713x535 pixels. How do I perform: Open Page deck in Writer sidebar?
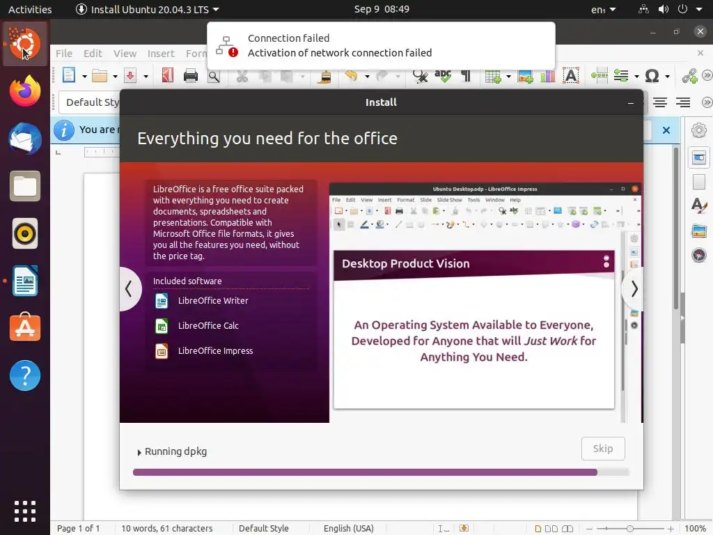[699, 182]
